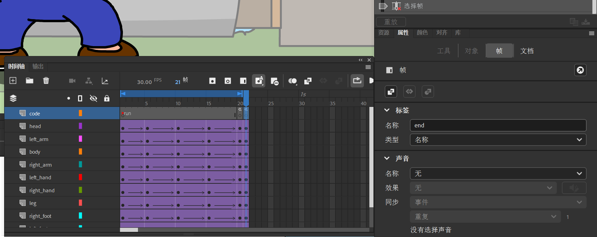Click the new layer plus icon
Viewport: 597px width, 237px height.
tap(13, 81)
